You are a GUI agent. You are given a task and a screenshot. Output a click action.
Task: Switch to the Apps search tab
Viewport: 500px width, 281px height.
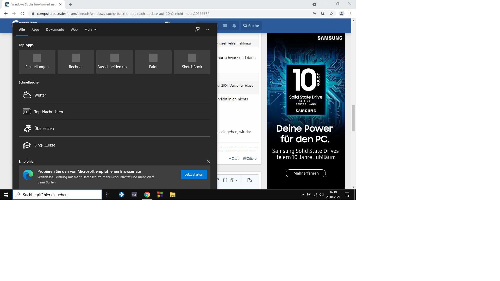pos(35,29)
